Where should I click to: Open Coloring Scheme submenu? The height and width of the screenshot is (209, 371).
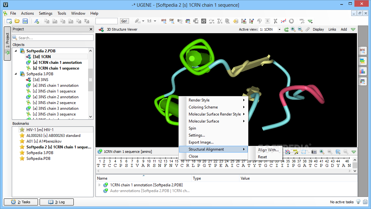coord(213,107)
